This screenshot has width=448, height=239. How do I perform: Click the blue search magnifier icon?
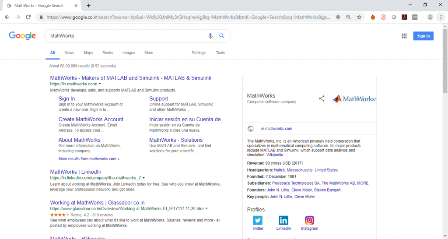(x=222, y=36)
